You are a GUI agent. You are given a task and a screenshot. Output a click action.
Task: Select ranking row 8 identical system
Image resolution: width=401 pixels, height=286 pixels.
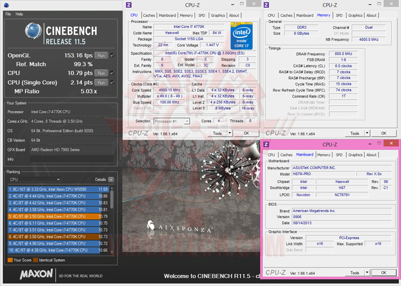(58, 236)
